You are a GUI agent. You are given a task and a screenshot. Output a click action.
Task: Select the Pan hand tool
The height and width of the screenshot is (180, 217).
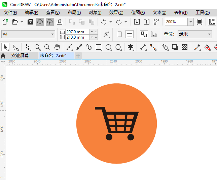(57, 47)
